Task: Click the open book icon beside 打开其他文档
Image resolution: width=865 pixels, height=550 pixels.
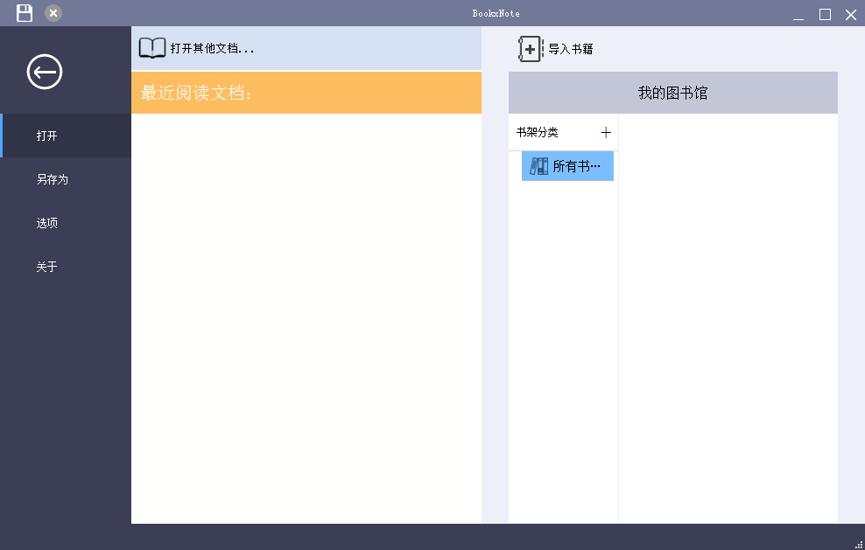Action: (x=151, y=47)
